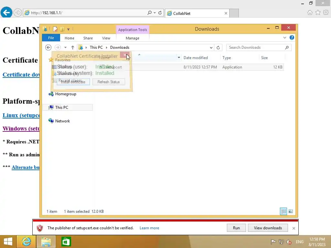
Task: Open the Alternate build link on webpage
Action: [26, 167]
